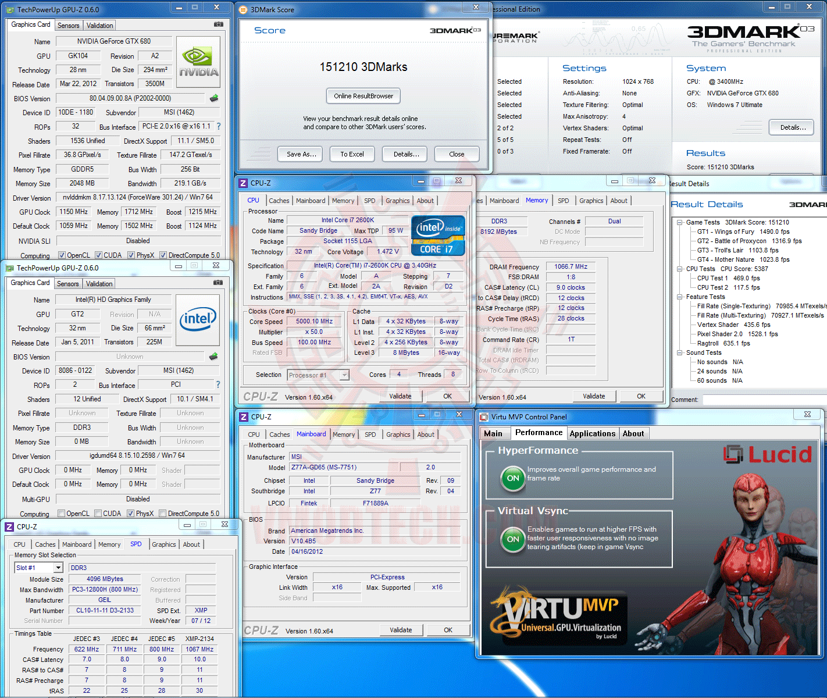Click the To Excel button
Screen dimensions: 827x698
click(352, 154)
